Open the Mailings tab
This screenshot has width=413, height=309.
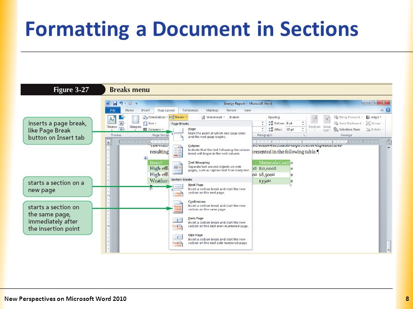[212, 110]
